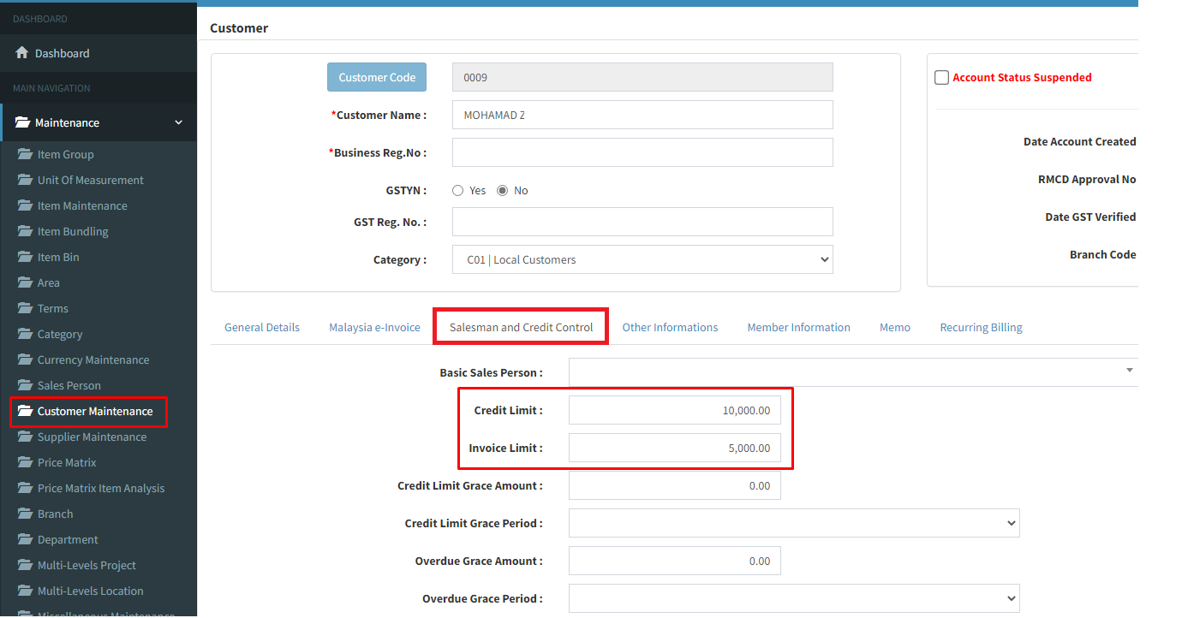1182x618 pixels.
Task: Expand the Credit Limit Grace Period dropdown
Action: click(x=794, y=523)
